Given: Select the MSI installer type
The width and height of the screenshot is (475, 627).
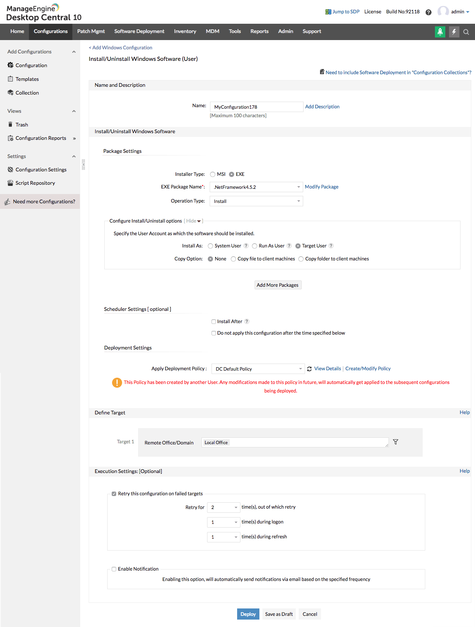Looking at the screenshot, I should [213, 174].
